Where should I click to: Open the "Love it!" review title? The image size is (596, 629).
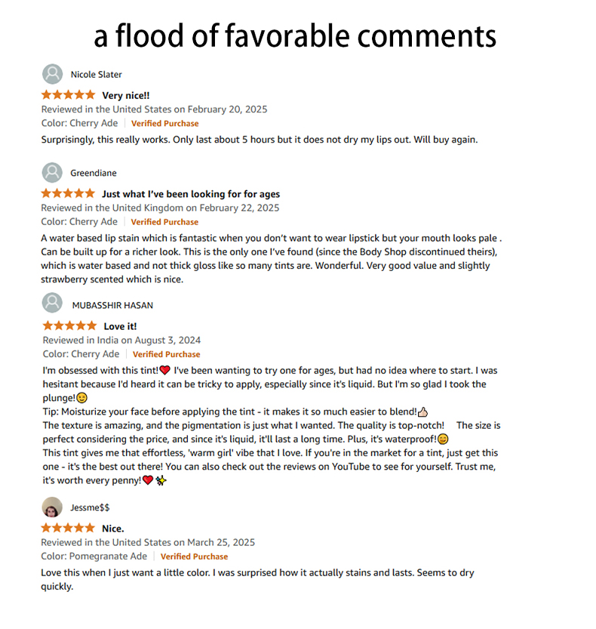click(x=120, y=326)
